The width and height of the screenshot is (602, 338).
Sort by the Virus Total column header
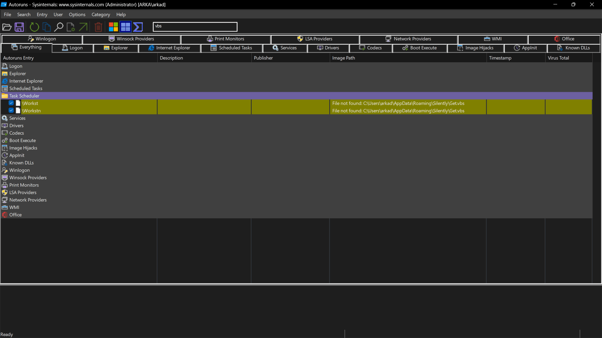coord(569,58)
